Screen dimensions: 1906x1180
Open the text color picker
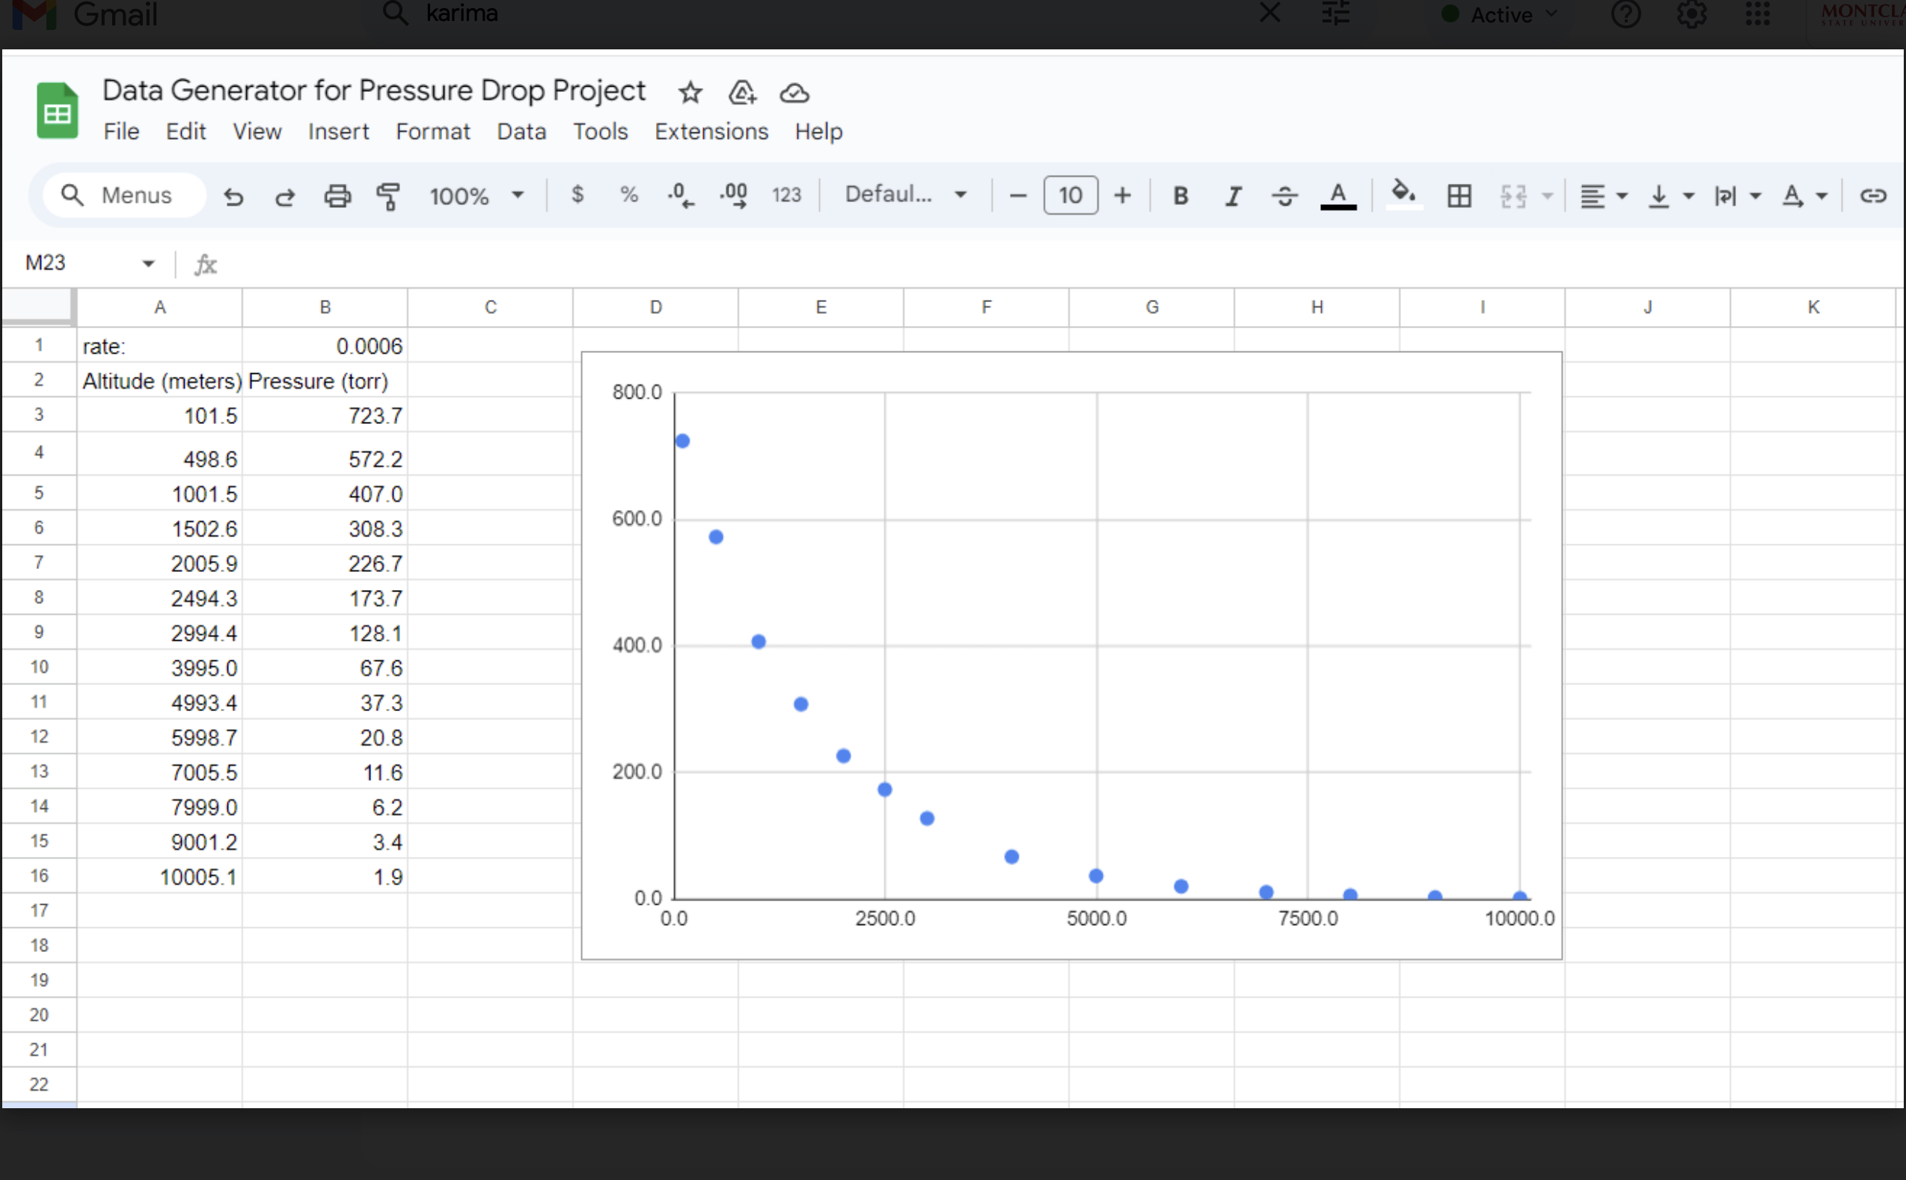pyautogui.click(x=1337, y=196)
